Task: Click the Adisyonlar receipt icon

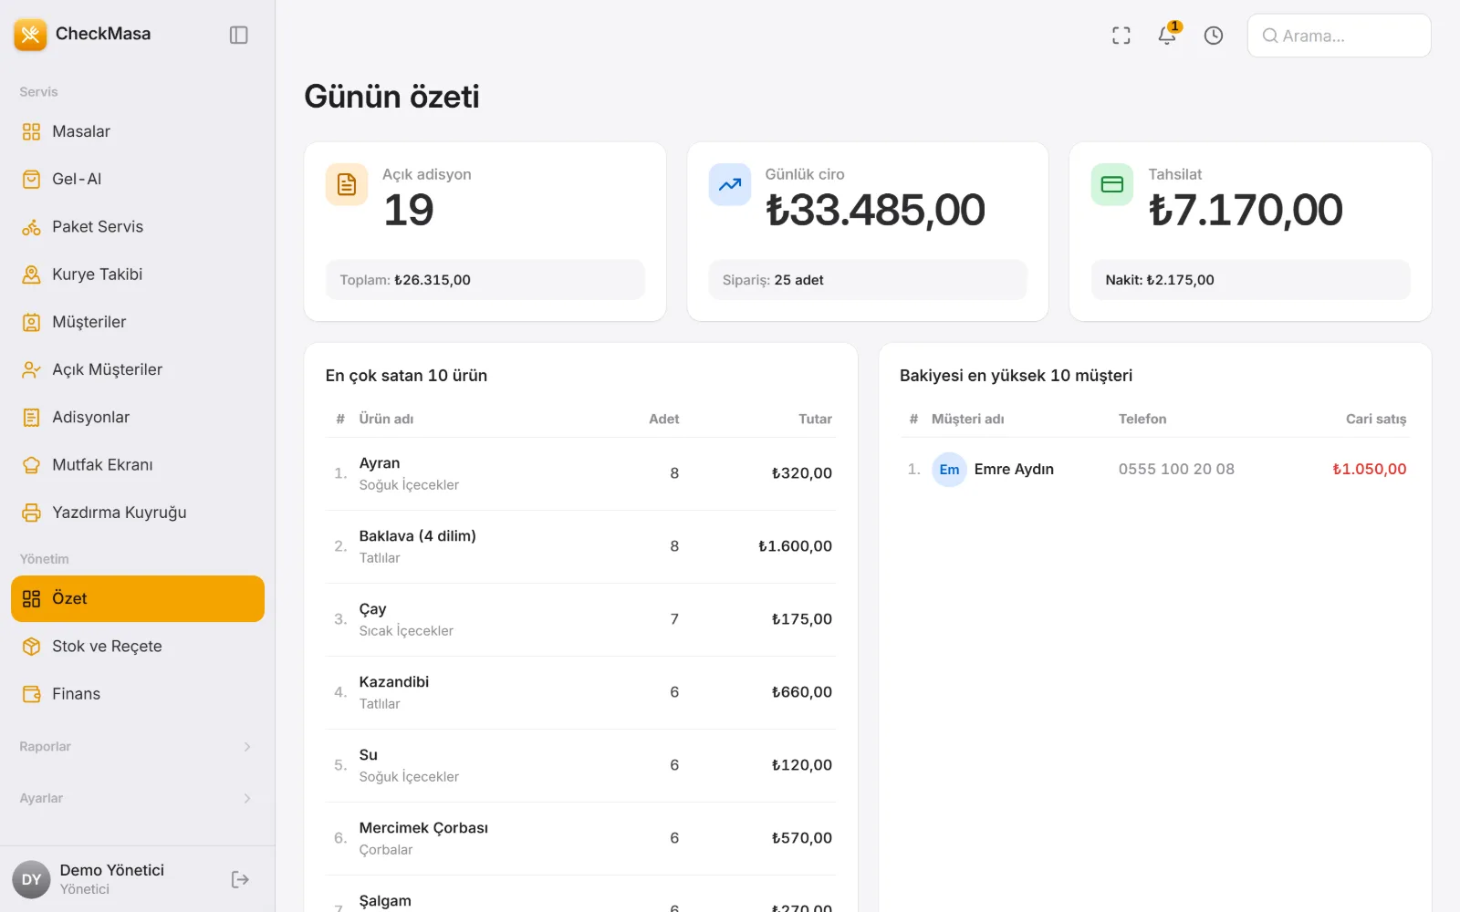Action: [x=31, y=417]
